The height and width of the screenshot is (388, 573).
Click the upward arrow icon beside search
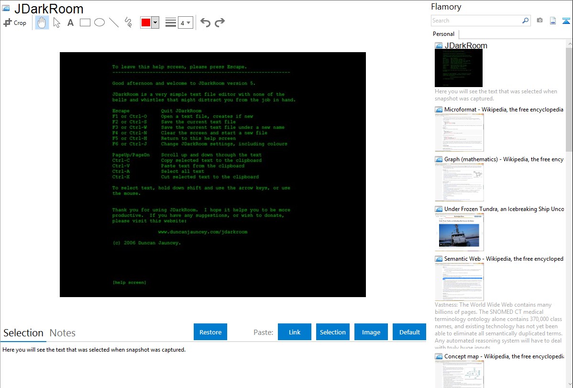point(566,21)
